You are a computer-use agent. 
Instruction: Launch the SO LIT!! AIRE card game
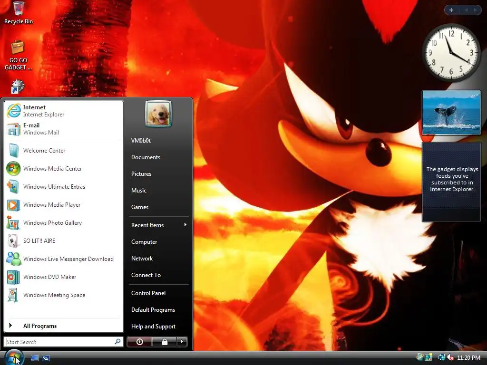click(x=64, y=241)
